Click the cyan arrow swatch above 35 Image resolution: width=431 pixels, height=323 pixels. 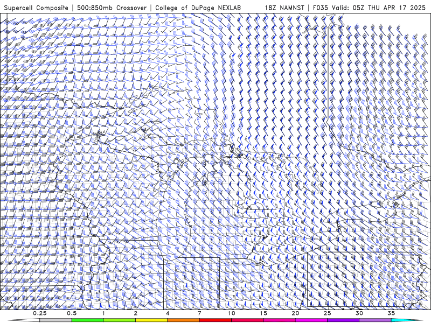[x=407, y=320]
